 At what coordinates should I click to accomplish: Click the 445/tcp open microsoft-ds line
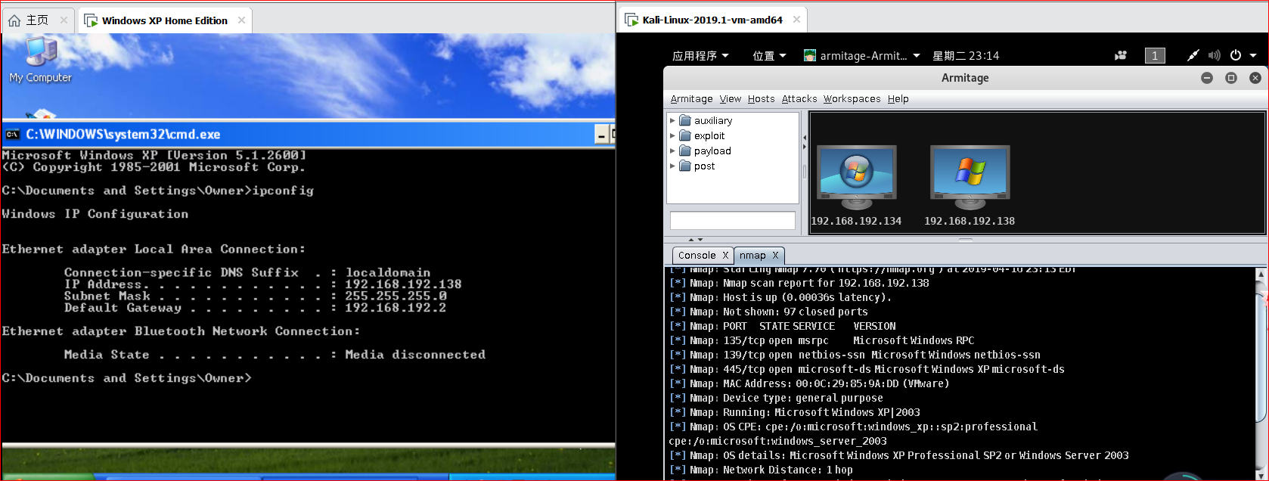tap(866, 369)
